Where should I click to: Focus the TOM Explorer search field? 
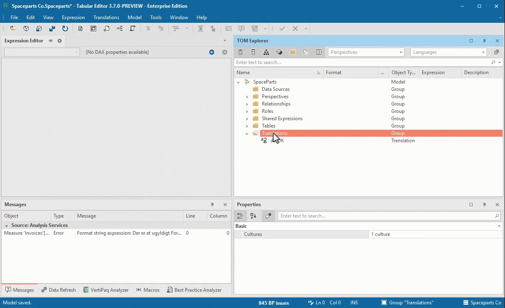[x=363, y=62]
